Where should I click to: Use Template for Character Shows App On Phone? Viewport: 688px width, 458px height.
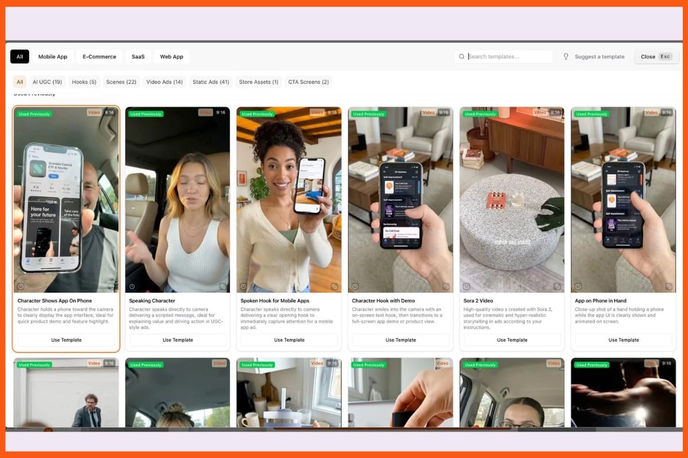click(66, 340)
